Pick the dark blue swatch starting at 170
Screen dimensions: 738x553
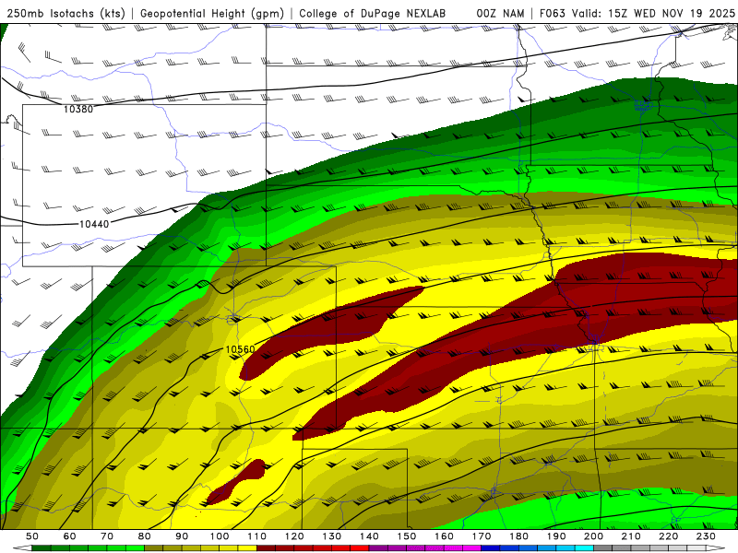coord(491,548)
